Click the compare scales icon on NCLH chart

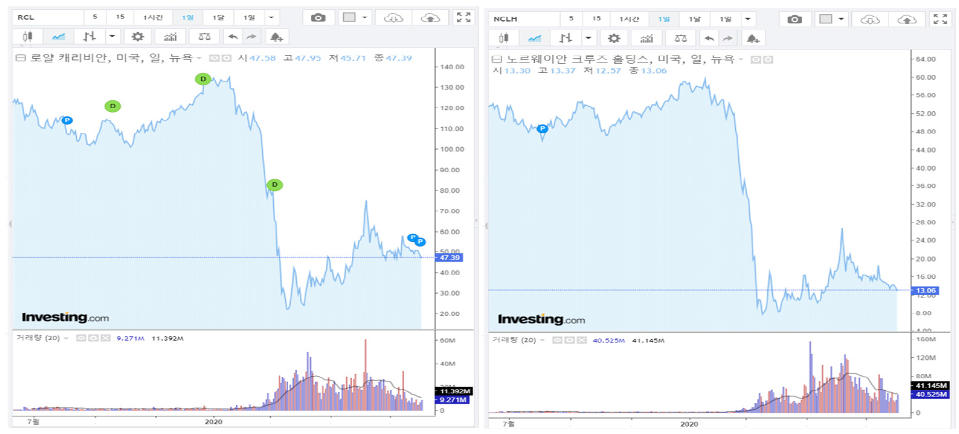(x=680, y=38)
